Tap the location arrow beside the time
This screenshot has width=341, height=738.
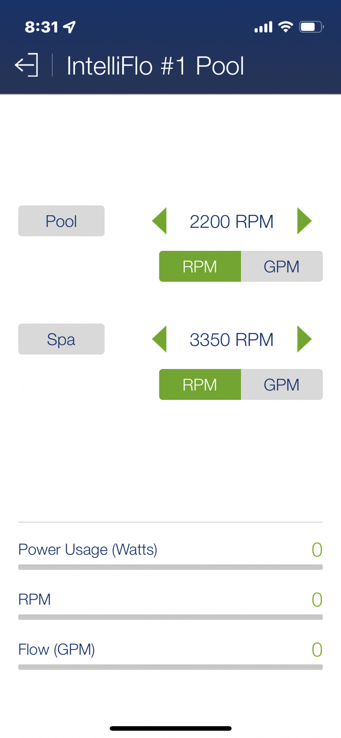[69, 27]
